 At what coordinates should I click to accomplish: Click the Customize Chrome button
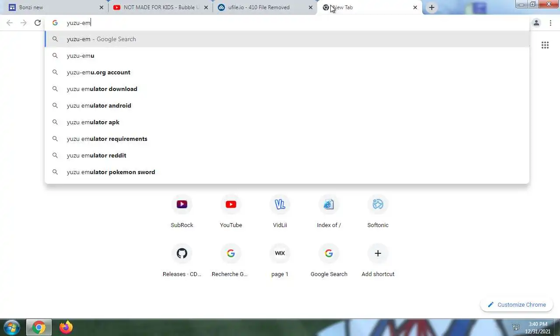(517, 304)
